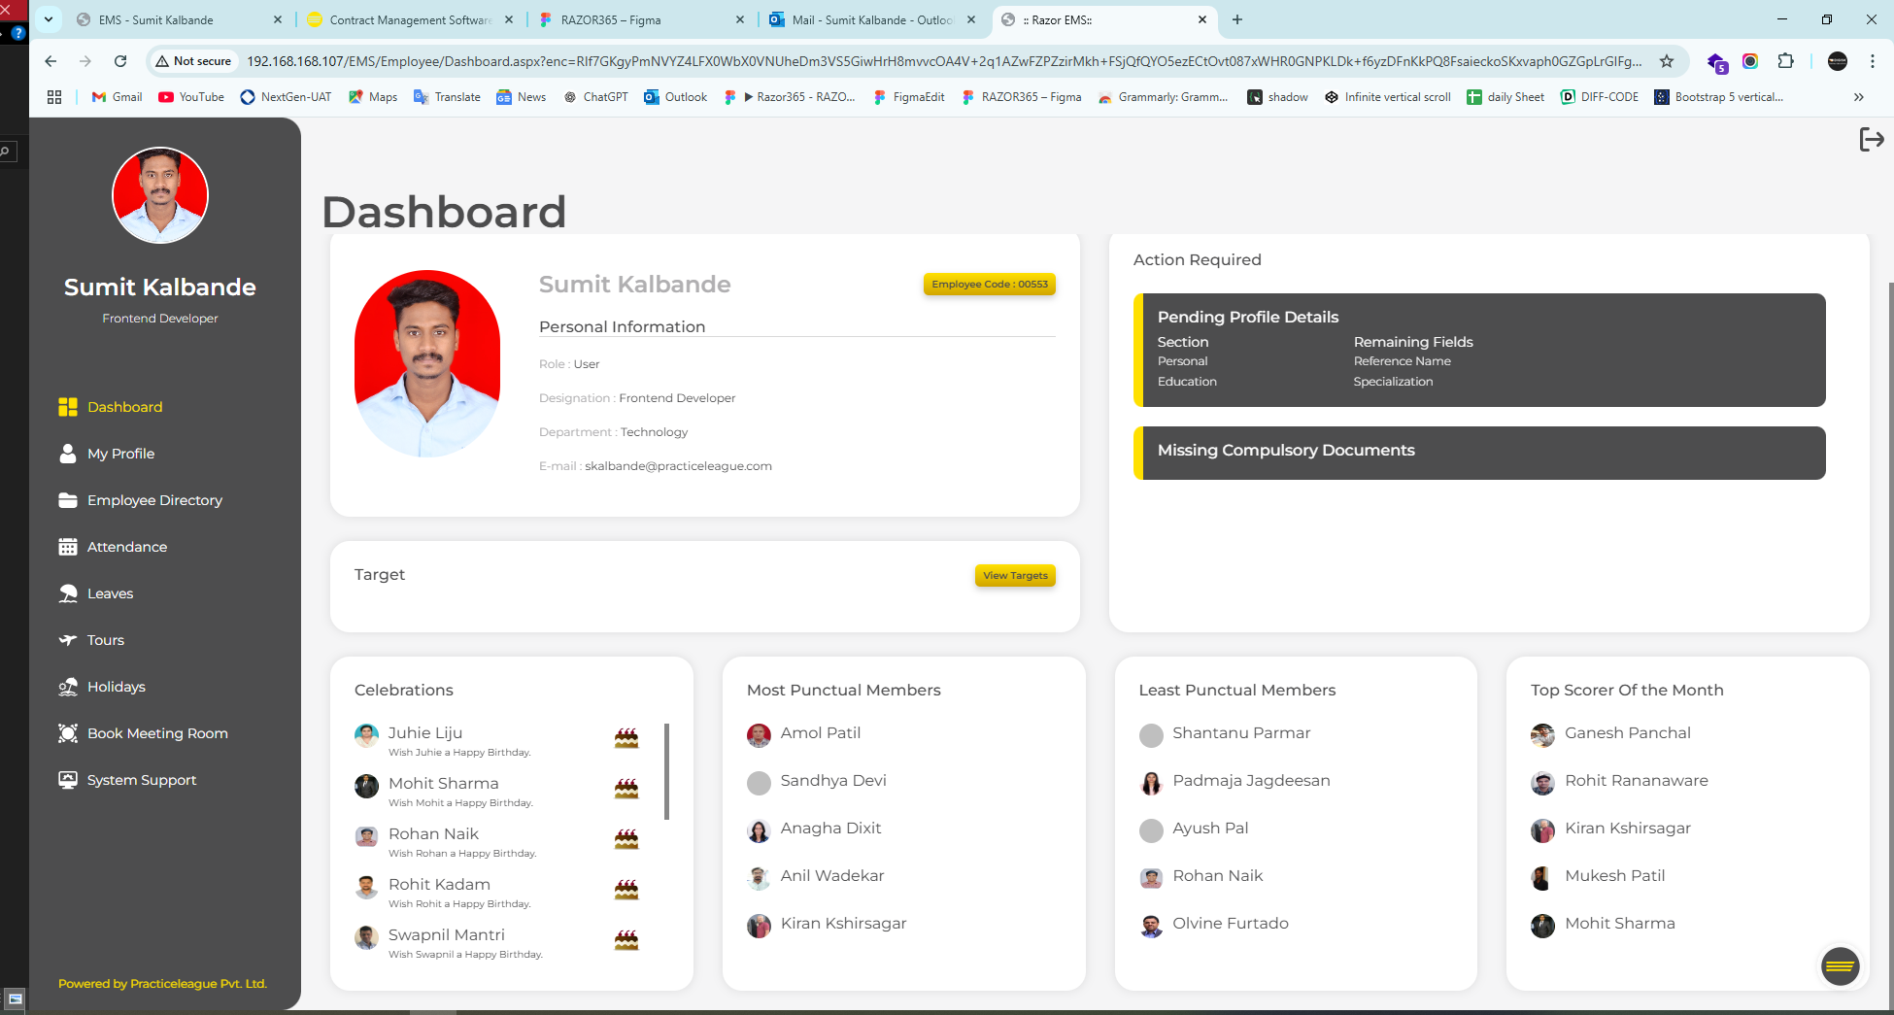Open the floating yellow menu button
This screenshot has height=1015, width=1894.
coord(1840,965)
